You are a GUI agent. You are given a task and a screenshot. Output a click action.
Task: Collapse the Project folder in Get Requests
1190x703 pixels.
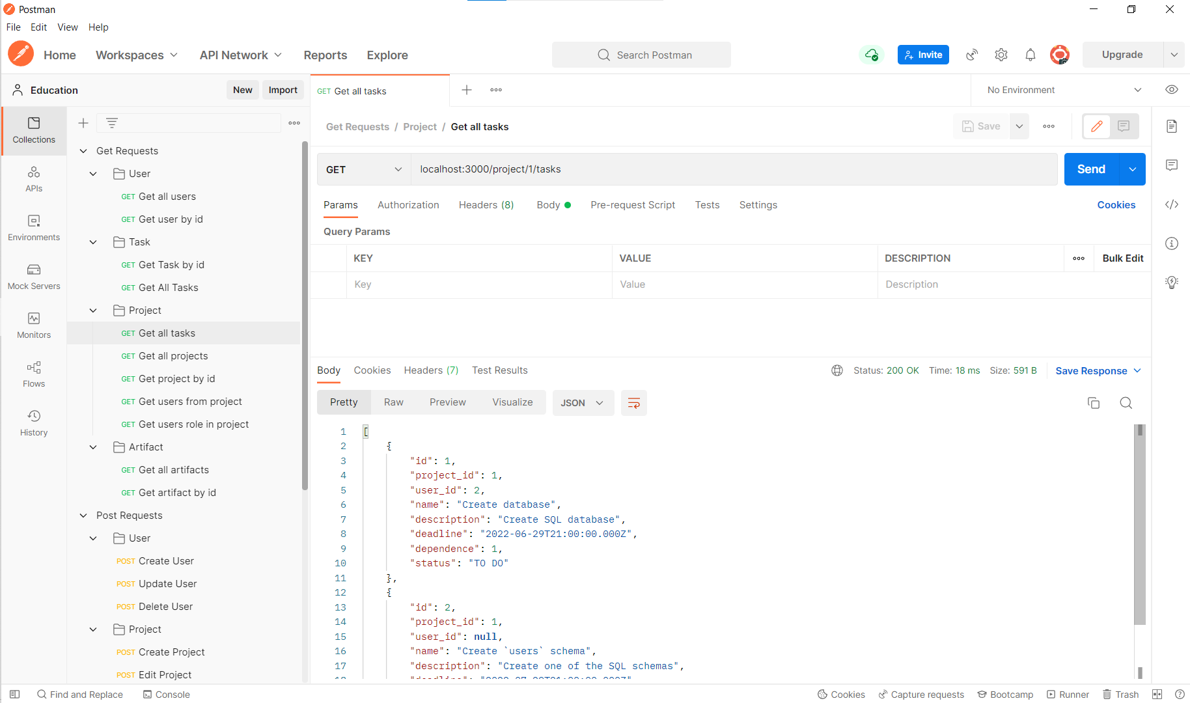click(92, 310)
